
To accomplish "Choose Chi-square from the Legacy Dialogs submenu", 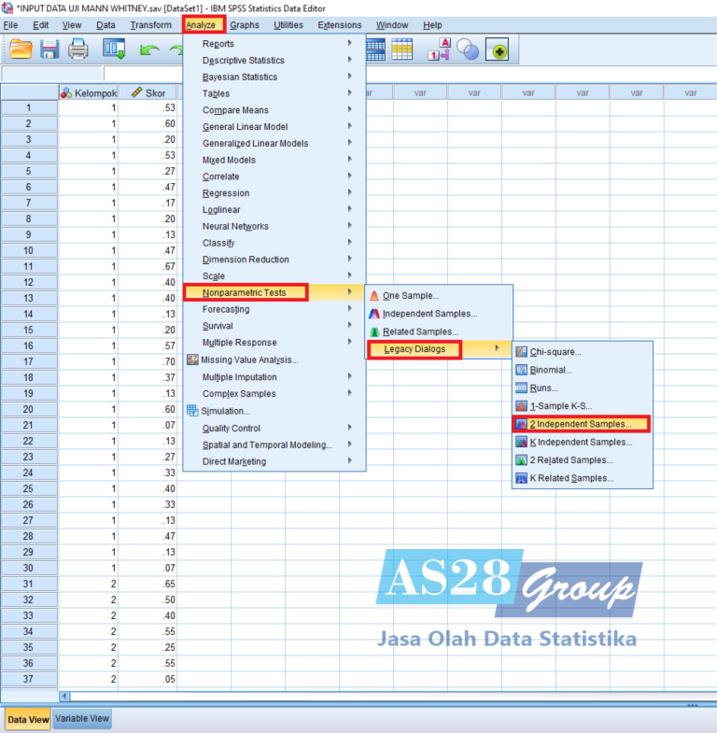I will [555, 352].
